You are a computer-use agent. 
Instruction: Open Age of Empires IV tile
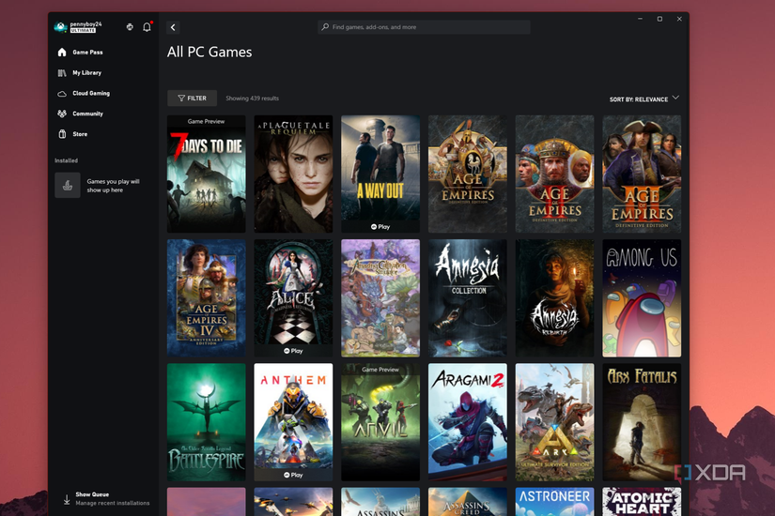tap(206, 298)
